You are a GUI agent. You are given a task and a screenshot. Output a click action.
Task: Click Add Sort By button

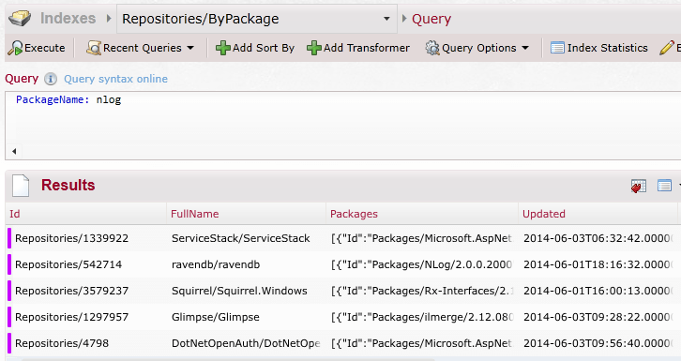[x=255, y=48]
